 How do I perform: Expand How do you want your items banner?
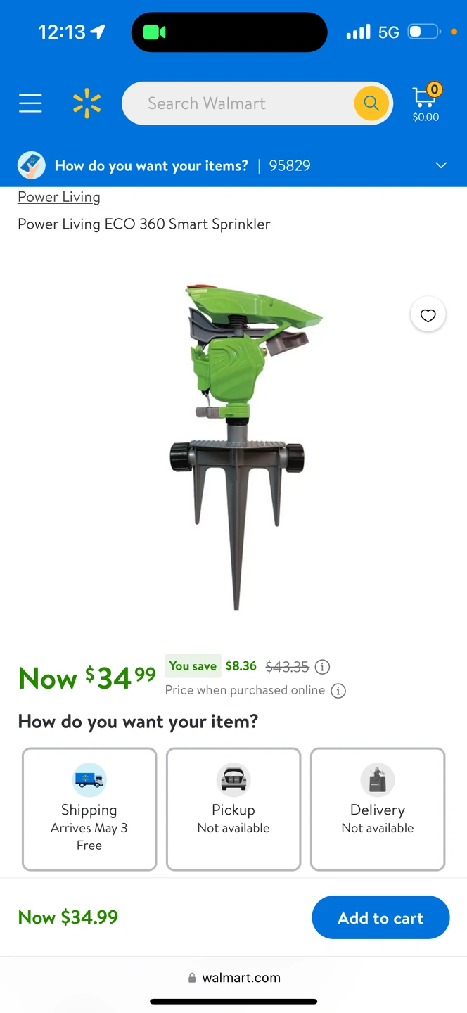click(x=233, y=165)
